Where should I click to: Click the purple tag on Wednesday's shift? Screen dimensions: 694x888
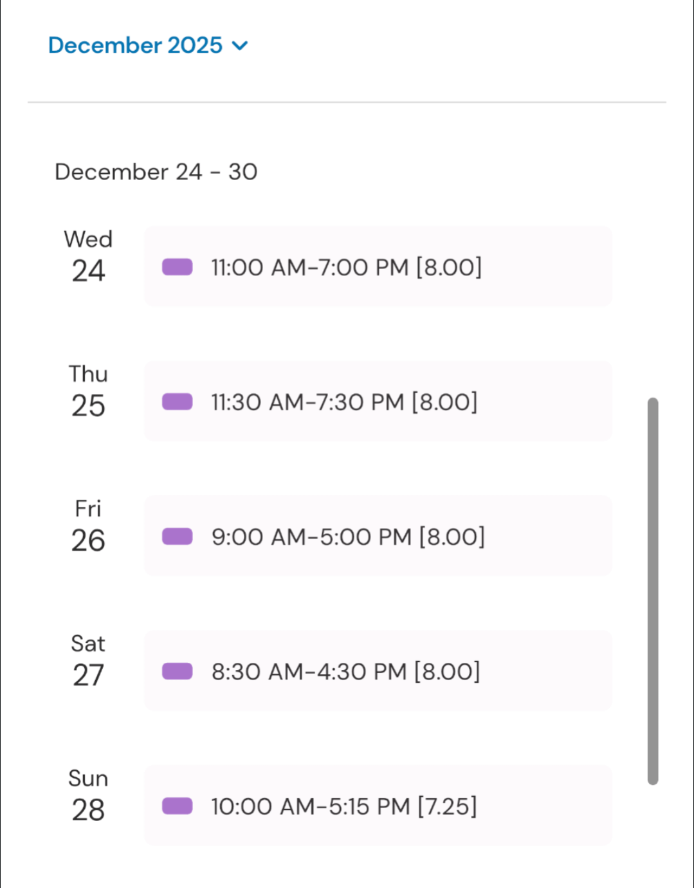(x=177, y=267)
